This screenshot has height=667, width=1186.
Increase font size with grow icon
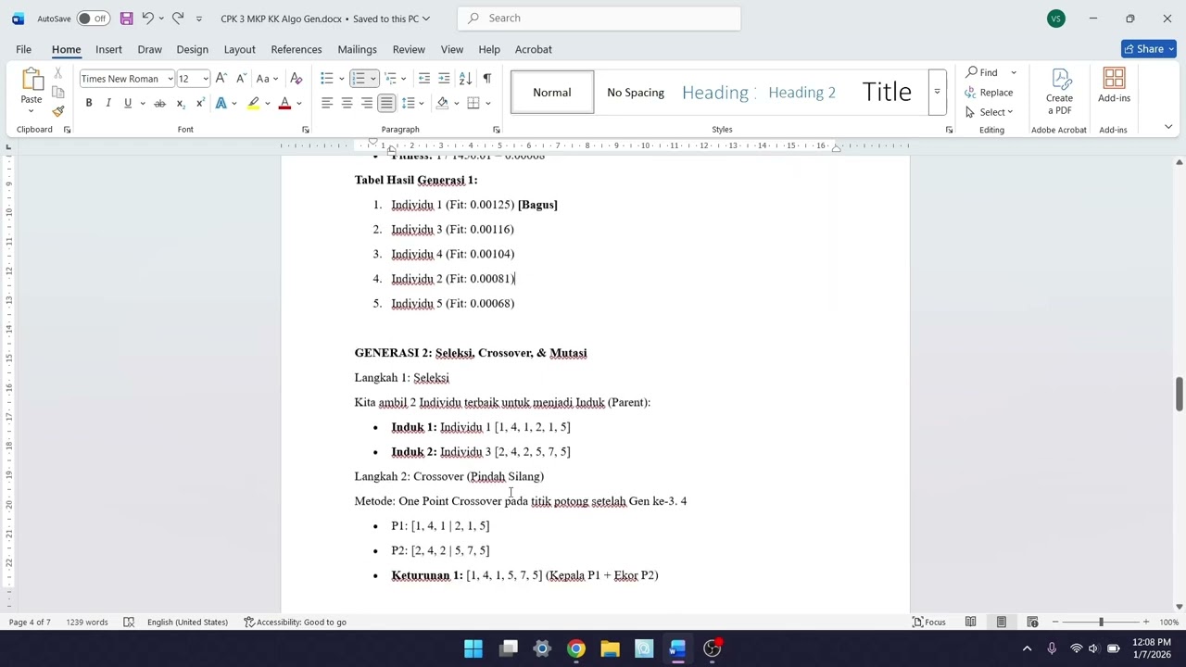pos(221,79)
